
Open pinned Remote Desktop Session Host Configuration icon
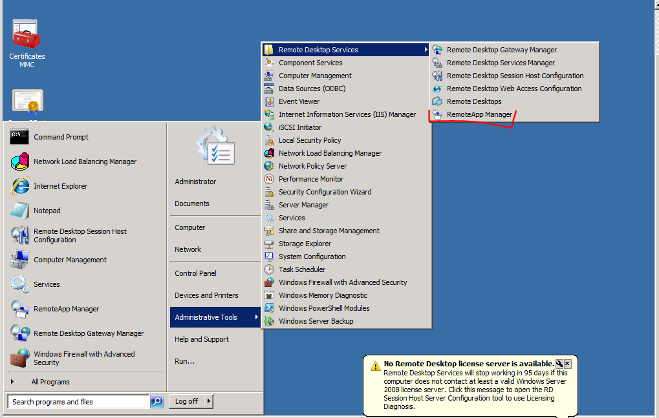(x=20, y=235)
